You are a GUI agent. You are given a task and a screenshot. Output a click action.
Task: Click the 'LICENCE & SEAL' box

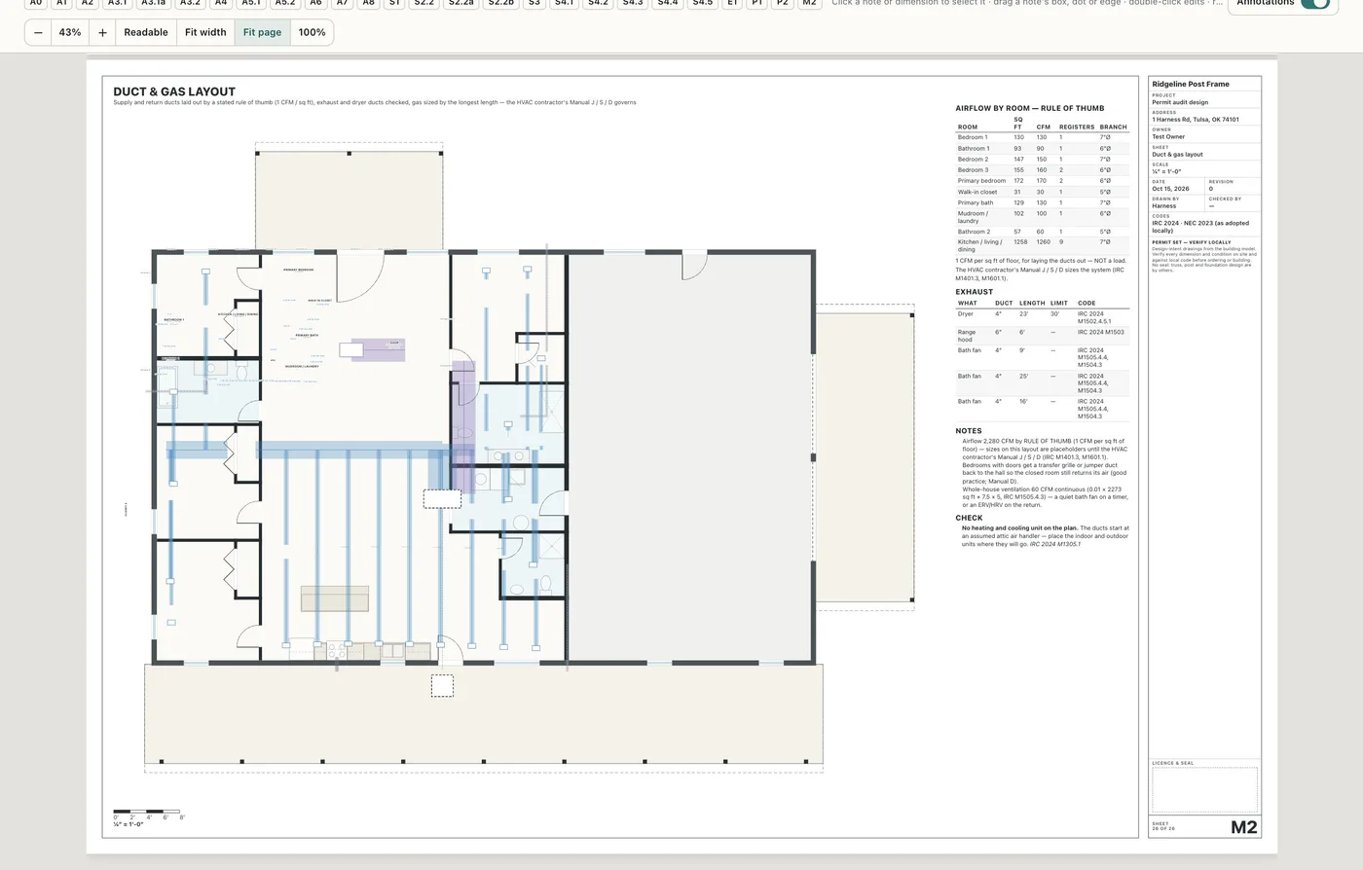(x=1205, y=789)
